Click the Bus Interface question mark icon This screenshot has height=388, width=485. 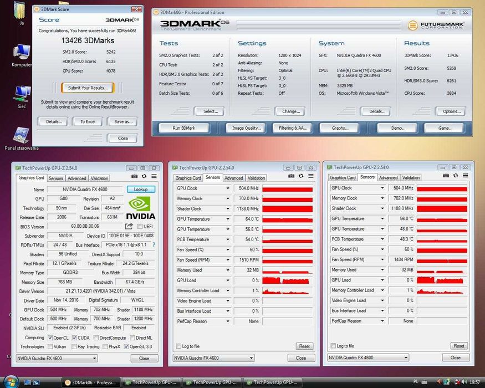pyautogui.click(x=154, y=245)
